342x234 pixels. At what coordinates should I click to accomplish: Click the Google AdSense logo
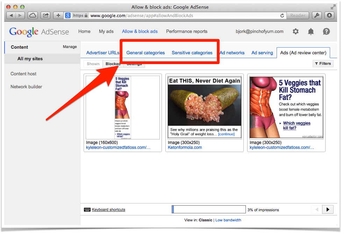(38, 32)
